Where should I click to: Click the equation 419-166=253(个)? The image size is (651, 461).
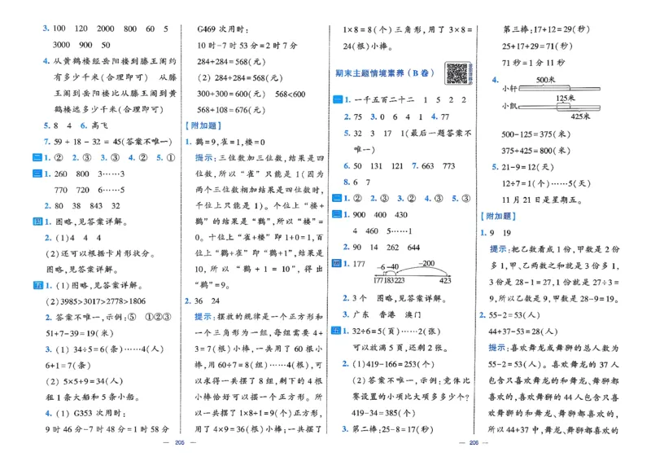coord(400,364)
